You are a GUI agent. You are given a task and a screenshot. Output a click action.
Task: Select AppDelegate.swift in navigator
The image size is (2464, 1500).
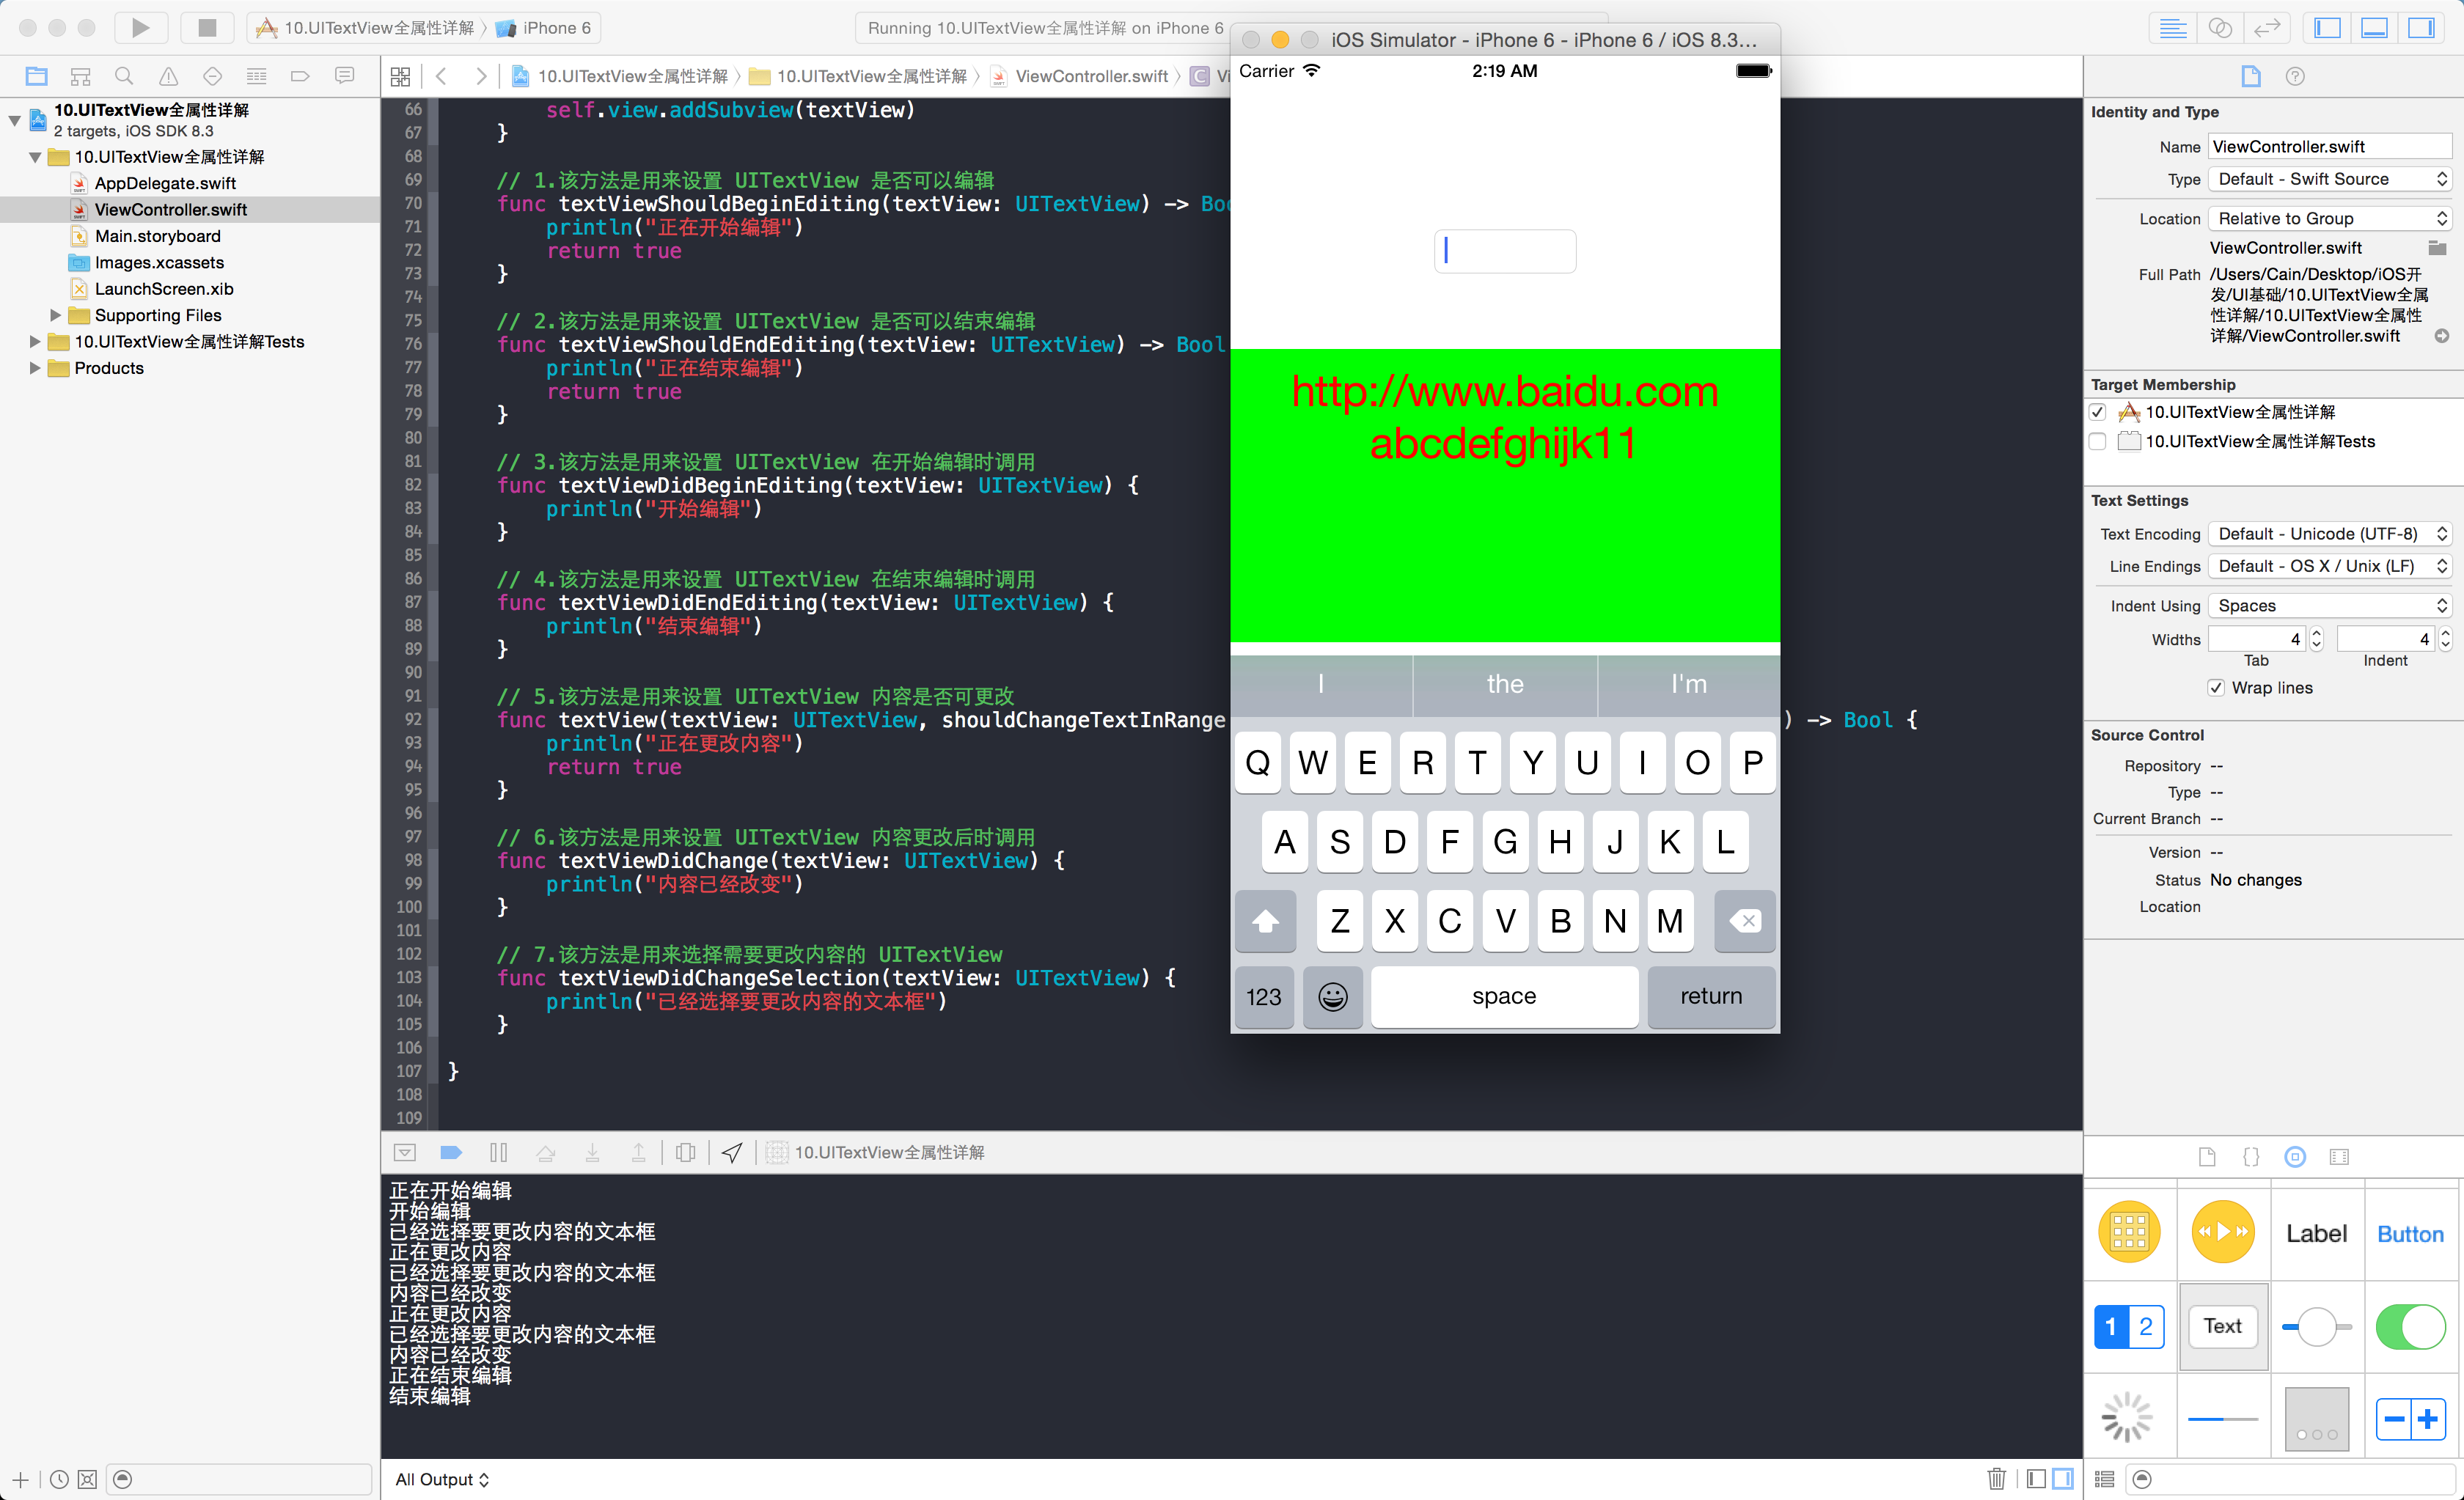[165, 183]
